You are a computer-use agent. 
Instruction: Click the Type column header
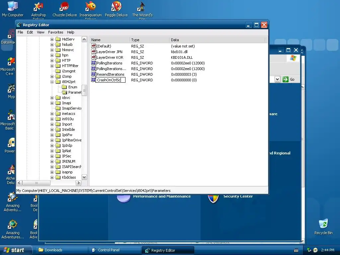149,40
